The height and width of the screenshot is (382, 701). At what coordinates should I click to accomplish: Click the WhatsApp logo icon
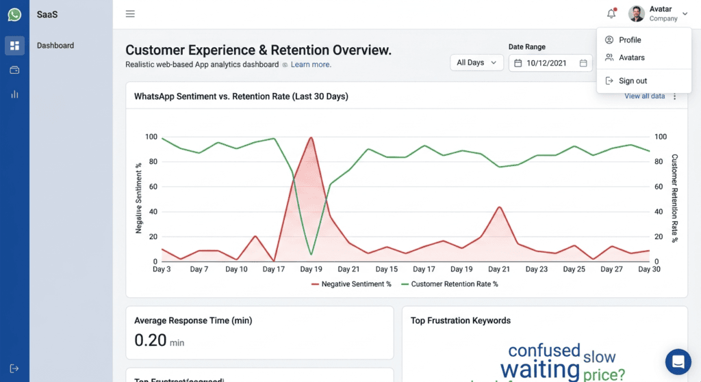pos(14,14)
